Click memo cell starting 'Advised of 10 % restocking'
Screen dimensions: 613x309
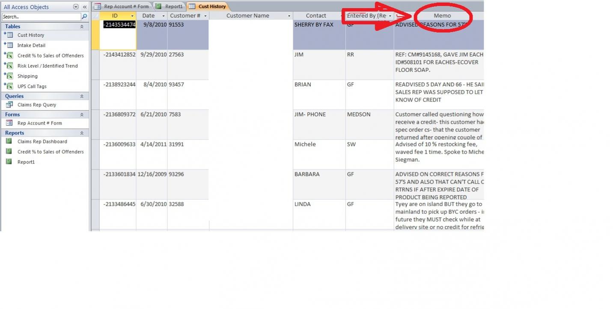[439, 154]
